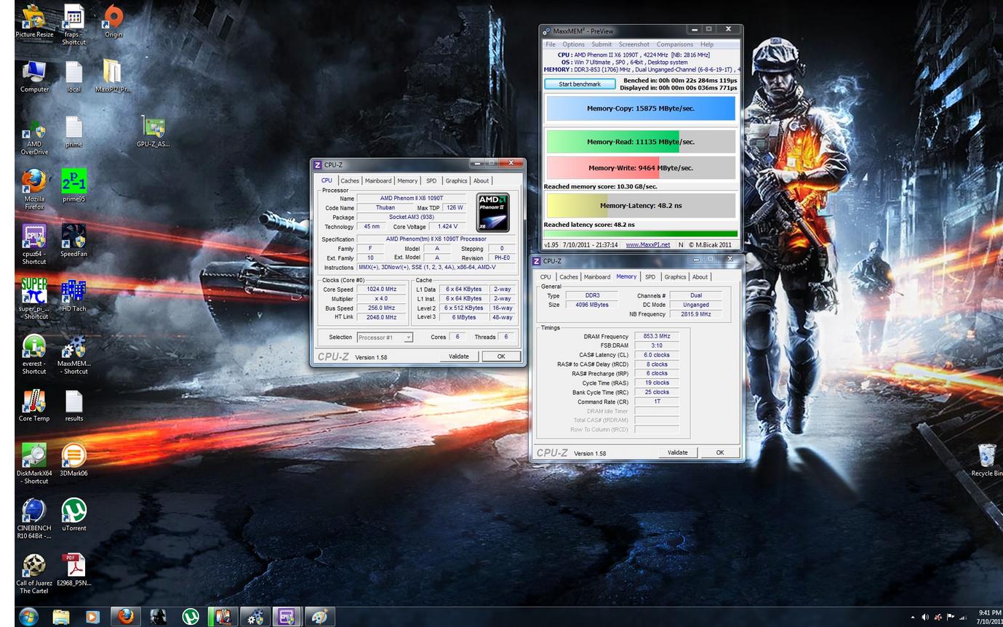This screenshot has height=627, width=1003.
Task: Launch Core Temp from the desktop
Action: click(34, 406)
